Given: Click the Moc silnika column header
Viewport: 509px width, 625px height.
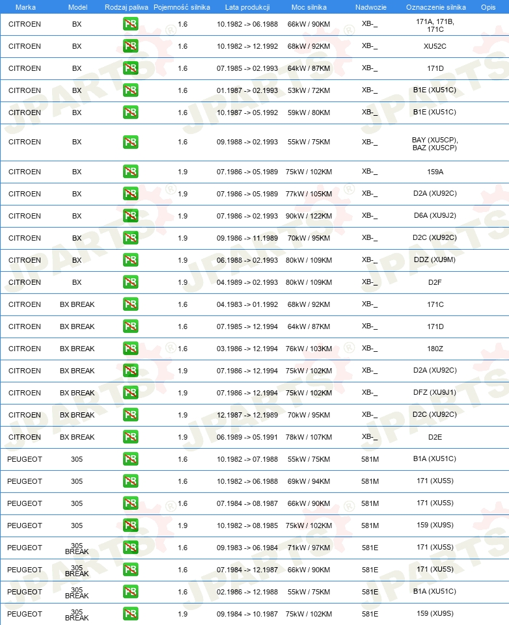Looking at the screenshot, I should (309, 7).
